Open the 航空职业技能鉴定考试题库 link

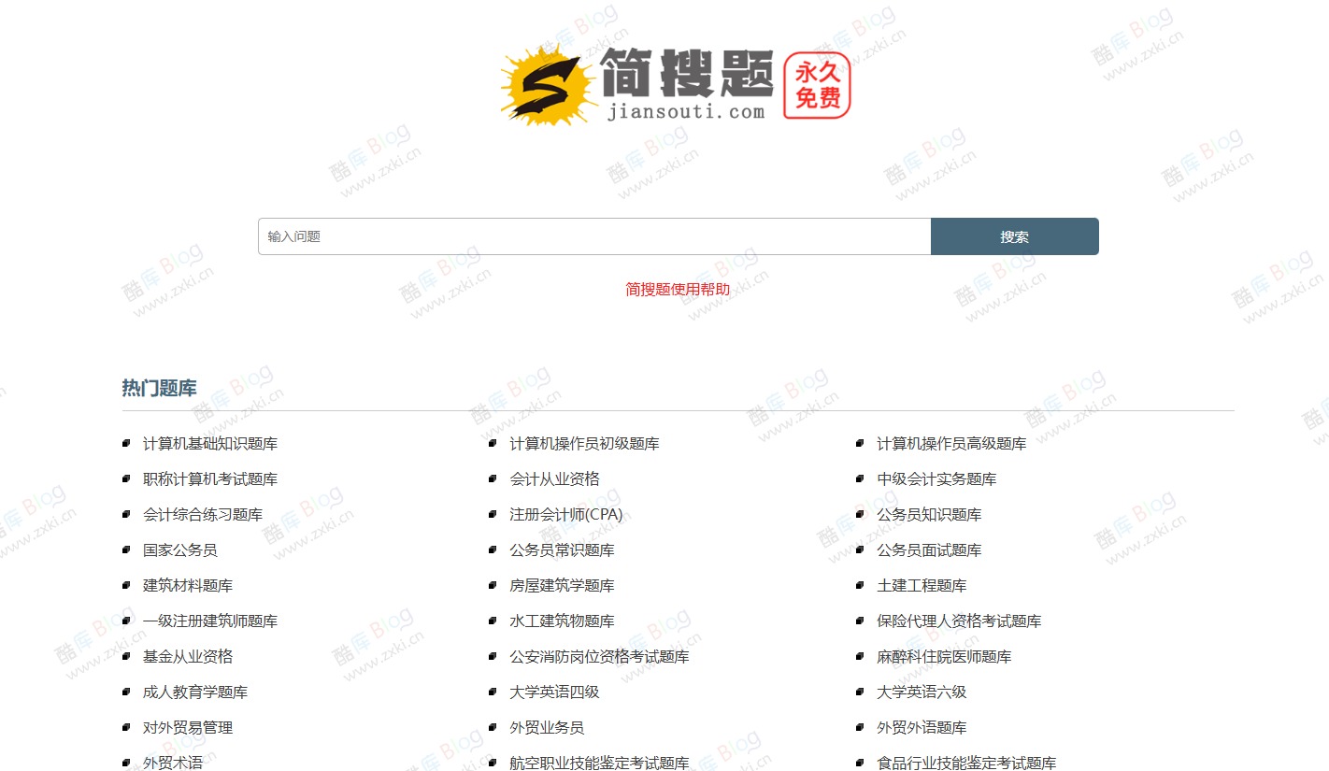click(x=600, y=763)
